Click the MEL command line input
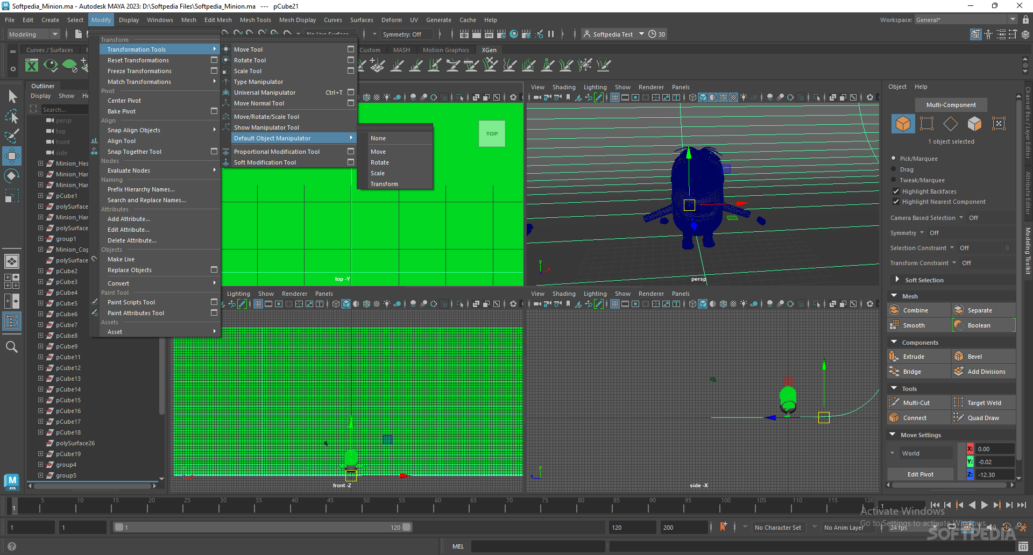 (x=538, y=546)
